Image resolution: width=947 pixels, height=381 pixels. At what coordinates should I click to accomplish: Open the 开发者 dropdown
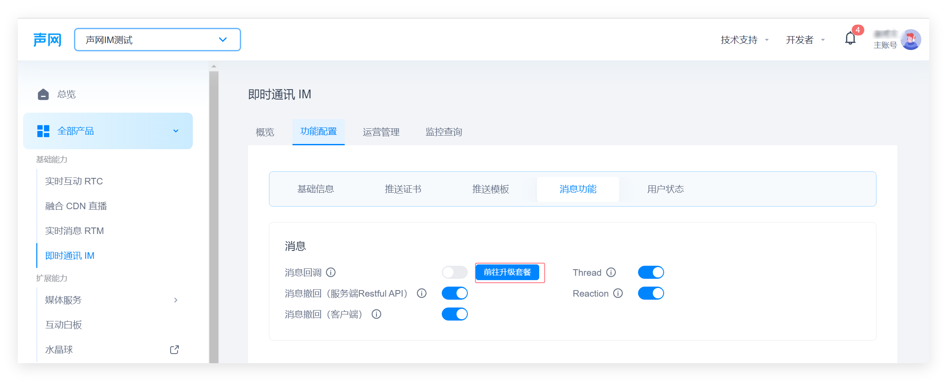[805, 40]
